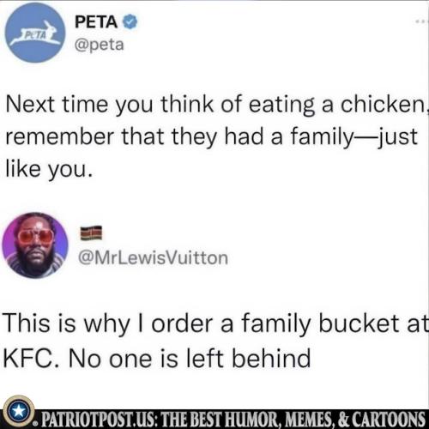Image resolution: width=429 pixels, height=429 pixels.
Task: Click the Kenya flag emoji display name
Action: [91, 233]
